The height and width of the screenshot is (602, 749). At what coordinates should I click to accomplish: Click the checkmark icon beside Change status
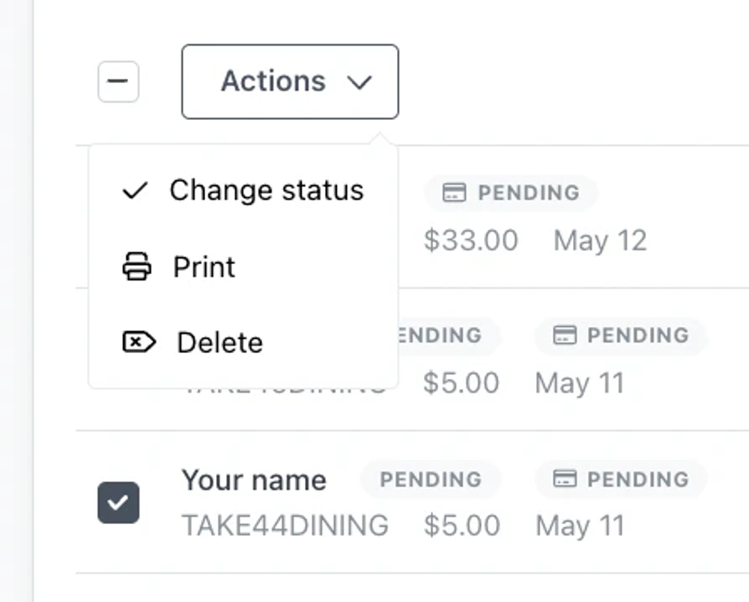pos(135,190)
